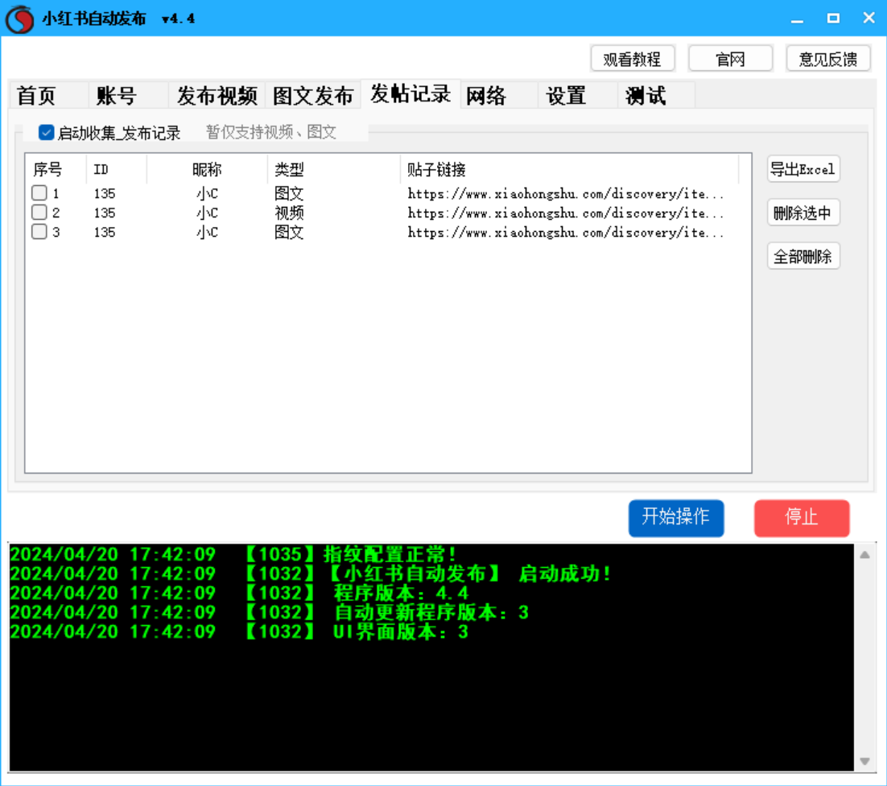Open the 图文发布 tab
The image size is (887, 786).
click(313, 95)
